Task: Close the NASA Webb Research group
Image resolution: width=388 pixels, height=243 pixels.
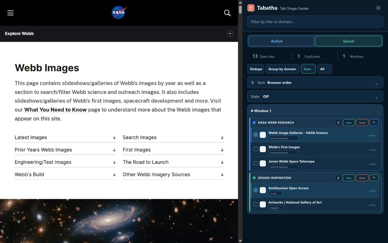Action: [x=362, y=123]
